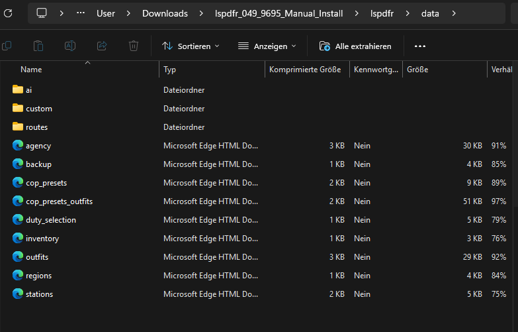Click the rename icon in toolbar
This screenshot has width=518, height=332.
(x=70, y=46)
